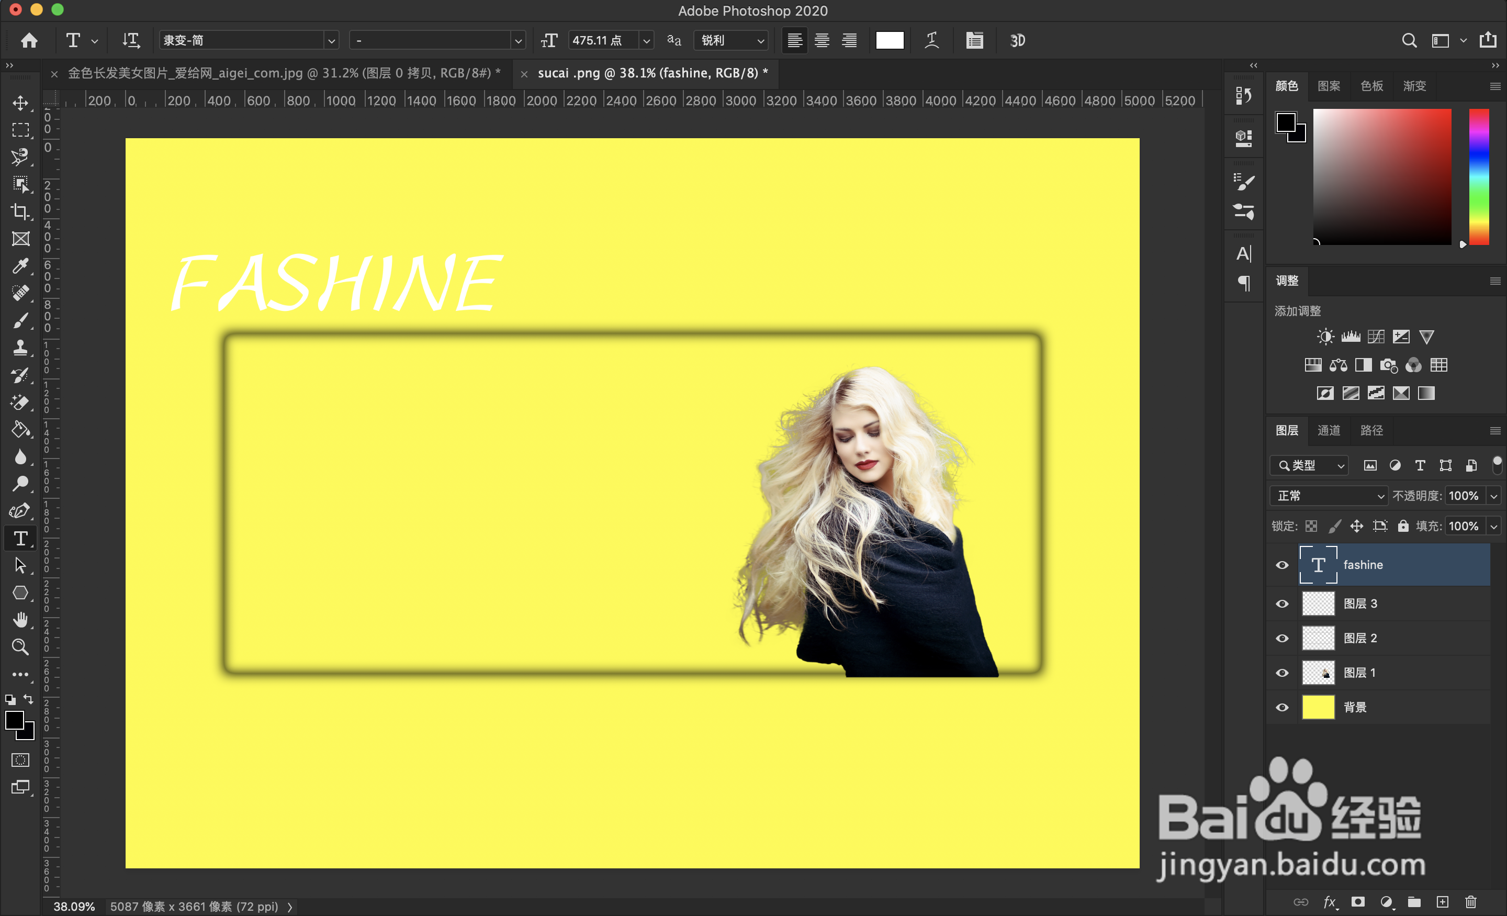Click the create warped text icon
This screenshot has width=1507, height=916.
[931, 40]
